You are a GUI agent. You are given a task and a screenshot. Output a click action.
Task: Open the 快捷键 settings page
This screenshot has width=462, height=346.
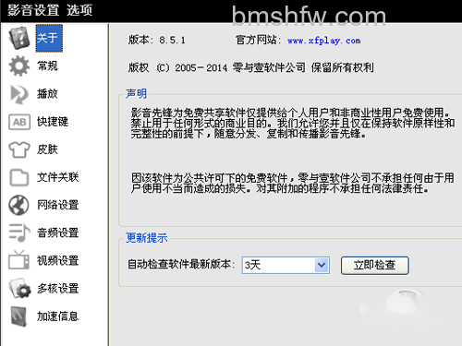tap(53, 122)
